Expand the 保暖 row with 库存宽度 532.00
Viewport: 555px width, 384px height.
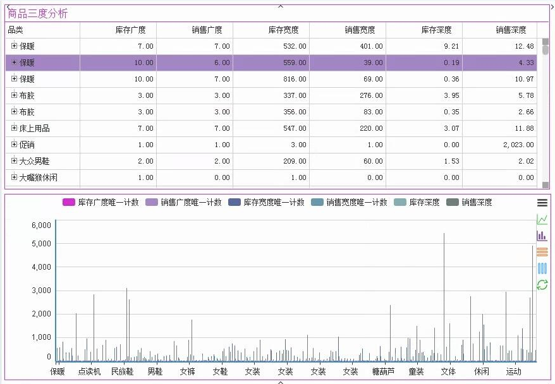[x=14, y=45]
